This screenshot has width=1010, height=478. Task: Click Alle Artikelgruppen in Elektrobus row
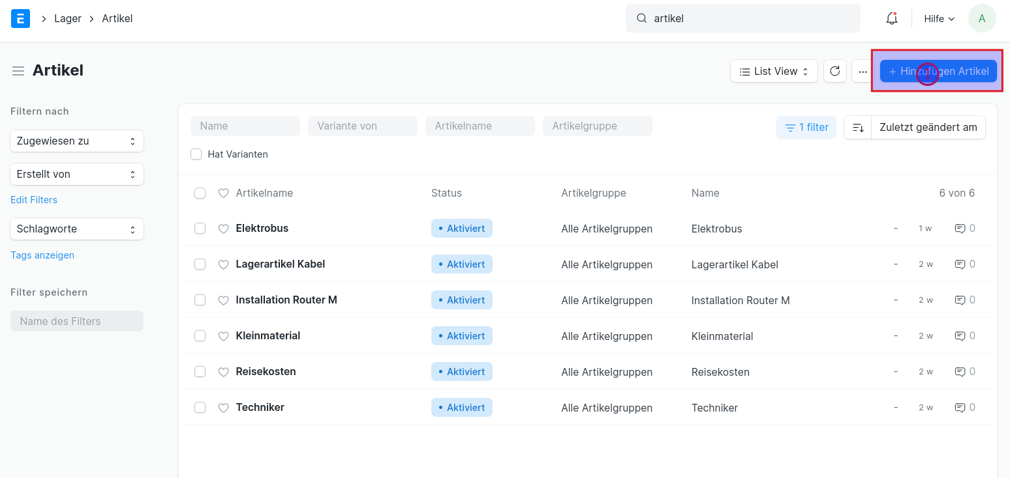point(607,229)
